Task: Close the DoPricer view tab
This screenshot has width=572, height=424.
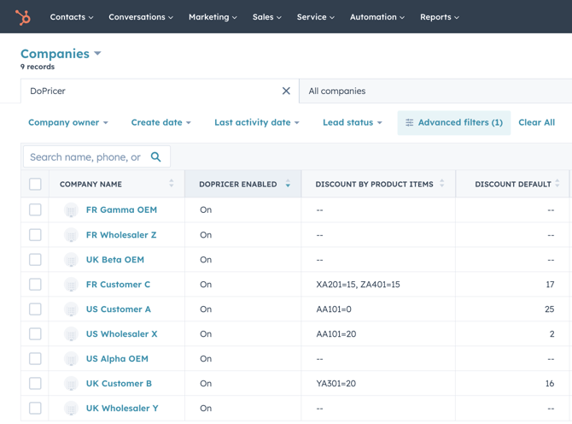Action: coord(286,91)
